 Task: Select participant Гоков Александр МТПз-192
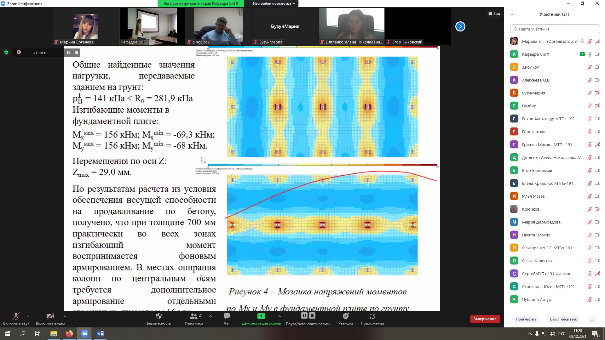pyautogui.click(x=555, y=119)
